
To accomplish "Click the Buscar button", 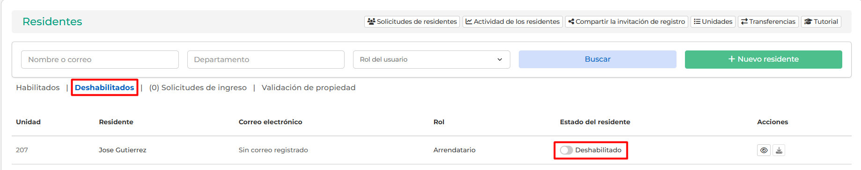I will (x=597, y=59).
